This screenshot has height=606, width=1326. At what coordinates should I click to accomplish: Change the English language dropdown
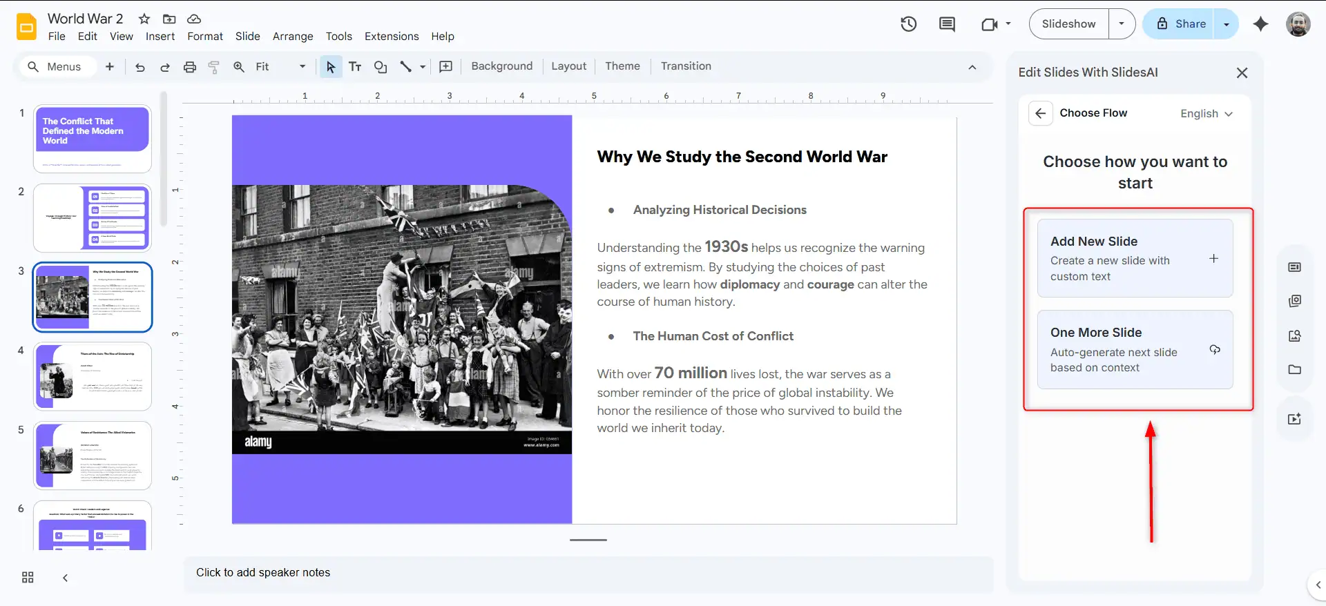click(x=1206, y=114)
